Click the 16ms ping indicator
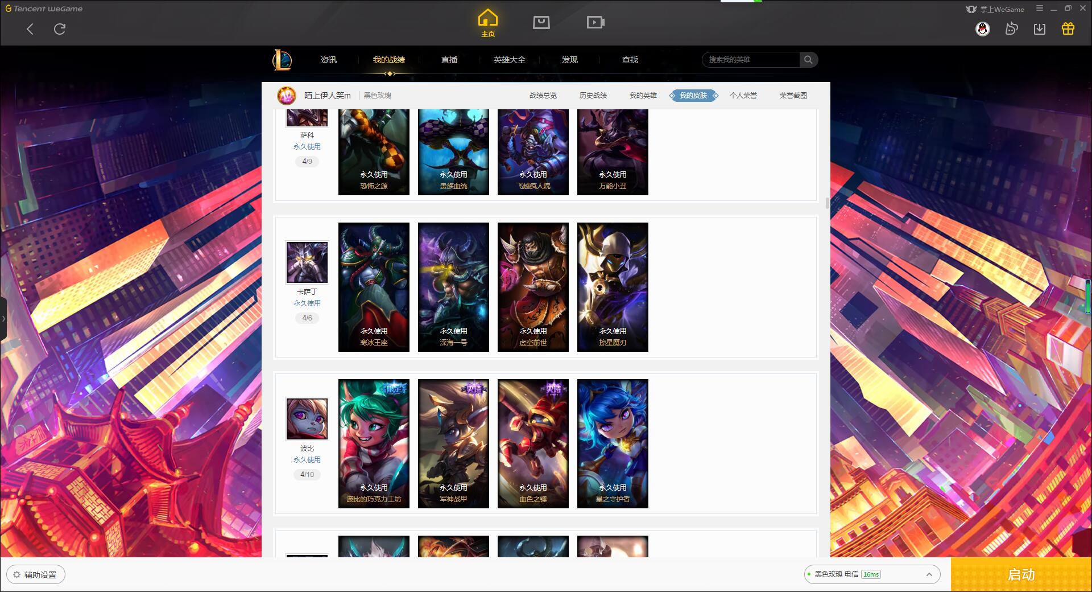Screen dimensions: 1092x592 (x=871, y=574)
